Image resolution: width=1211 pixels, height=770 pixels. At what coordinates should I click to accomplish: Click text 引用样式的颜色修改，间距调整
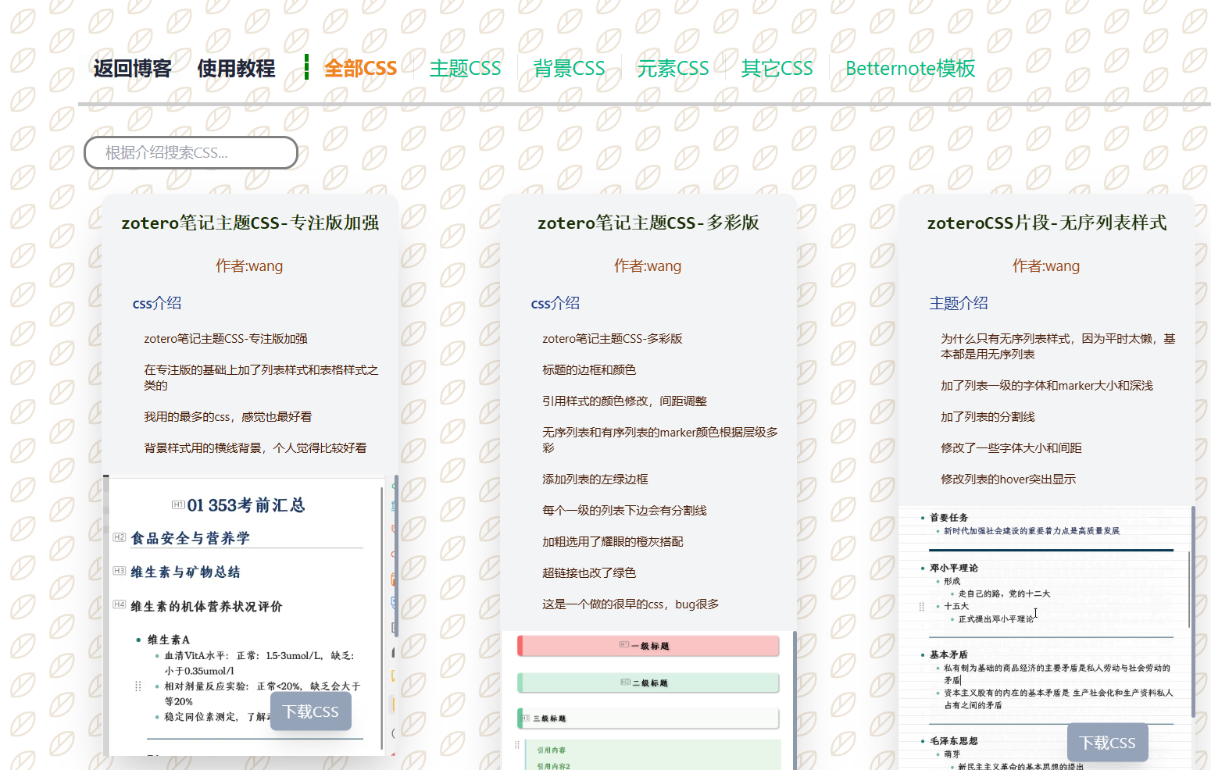[624, 401]
